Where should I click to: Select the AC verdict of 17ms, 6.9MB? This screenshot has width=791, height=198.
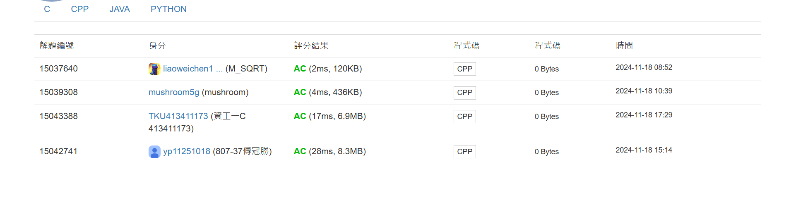click(x=300, y=116)
